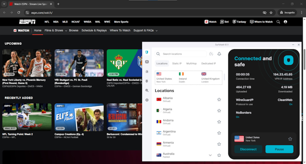Viewport: 306px width, 164px height.
Task: Click the ESPN Bet icon link
Action: click(x=225, y=22)
